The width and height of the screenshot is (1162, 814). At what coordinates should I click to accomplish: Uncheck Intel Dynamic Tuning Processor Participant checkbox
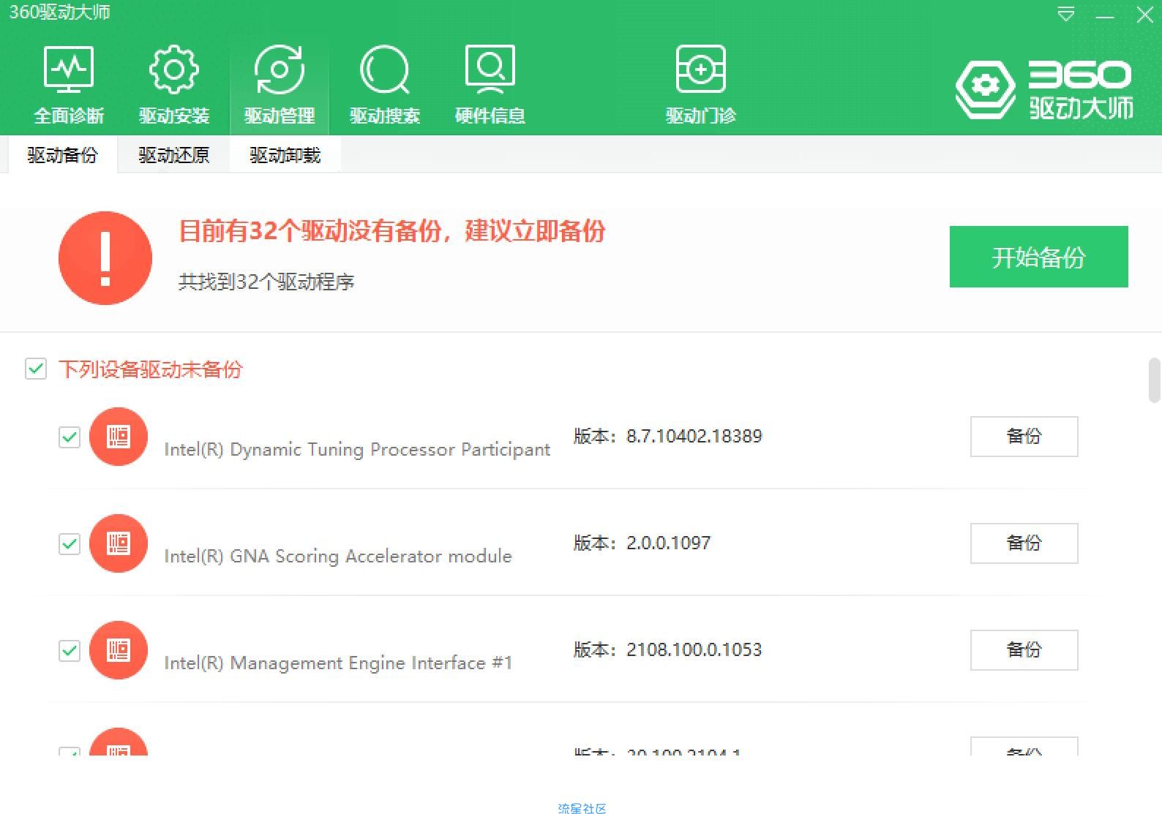click(x=70, y=437)
